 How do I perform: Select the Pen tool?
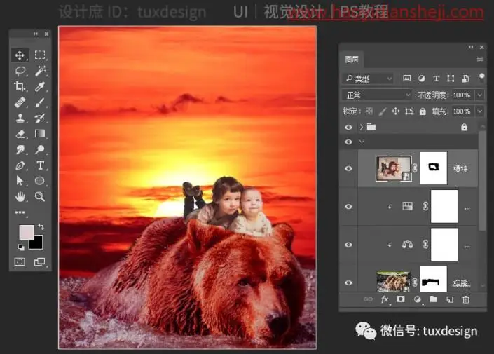point(20,165)
